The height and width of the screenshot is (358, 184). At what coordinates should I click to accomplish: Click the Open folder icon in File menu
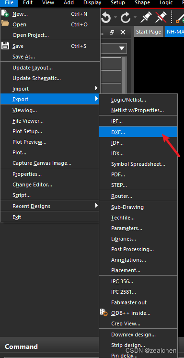coord(5,23)
